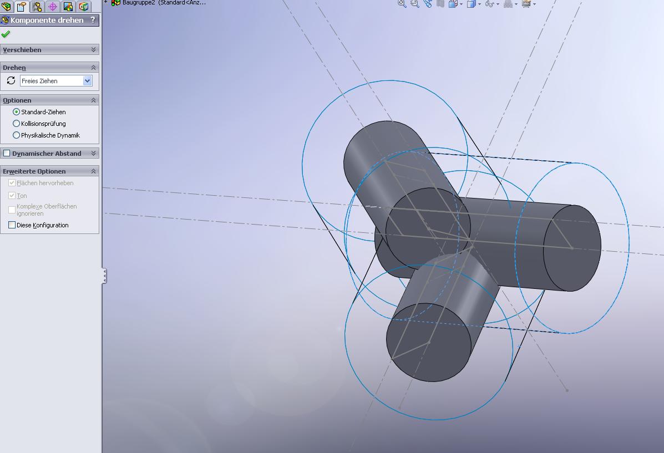The image size is (664, 453).
Task: Open the Freies Ziehen dropdown
Action: coord(87,81)
